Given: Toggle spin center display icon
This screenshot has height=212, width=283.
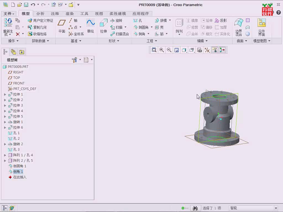Looking at the screenshot, I should (x=222, y=50).
